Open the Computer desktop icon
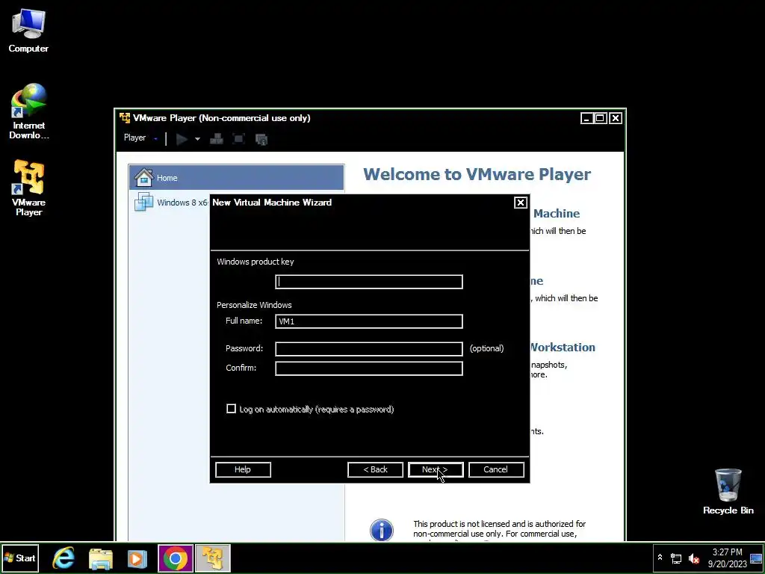The width and height of the screenshot is (765, 574). (x=28, y=30)
